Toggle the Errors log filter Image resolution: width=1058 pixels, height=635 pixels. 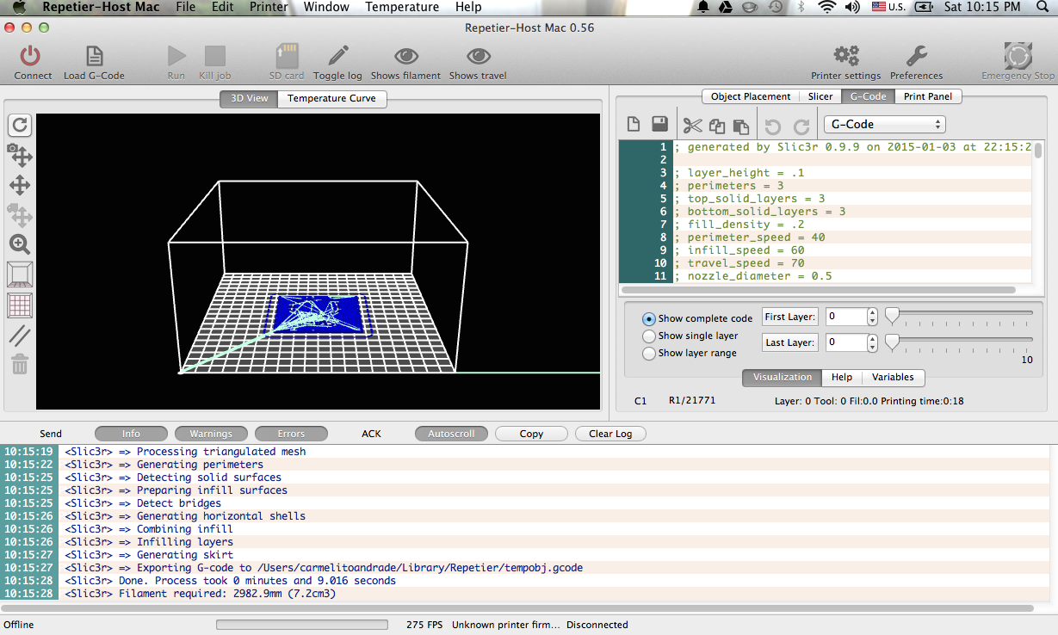point(291,434)
